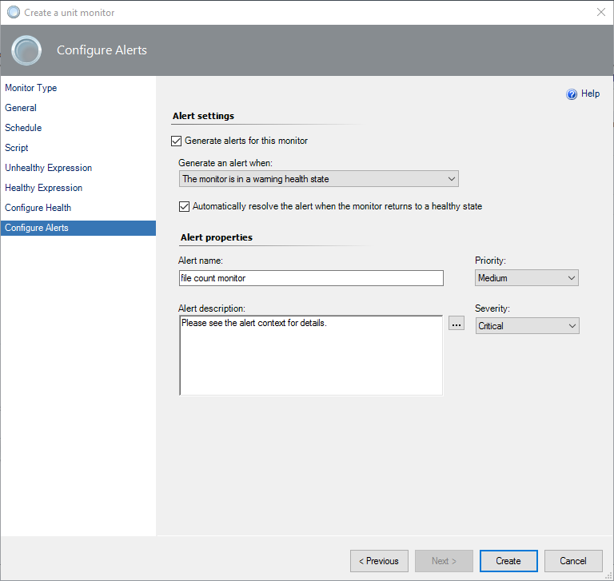The image size is (614, 581).
Task: Open the Schedule page
Action: (x=23, y=128)
